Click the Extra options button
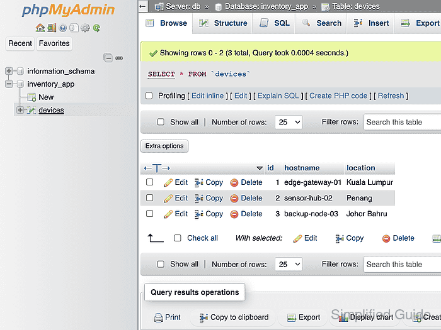441x330 pixels. (x=164, y=146)
